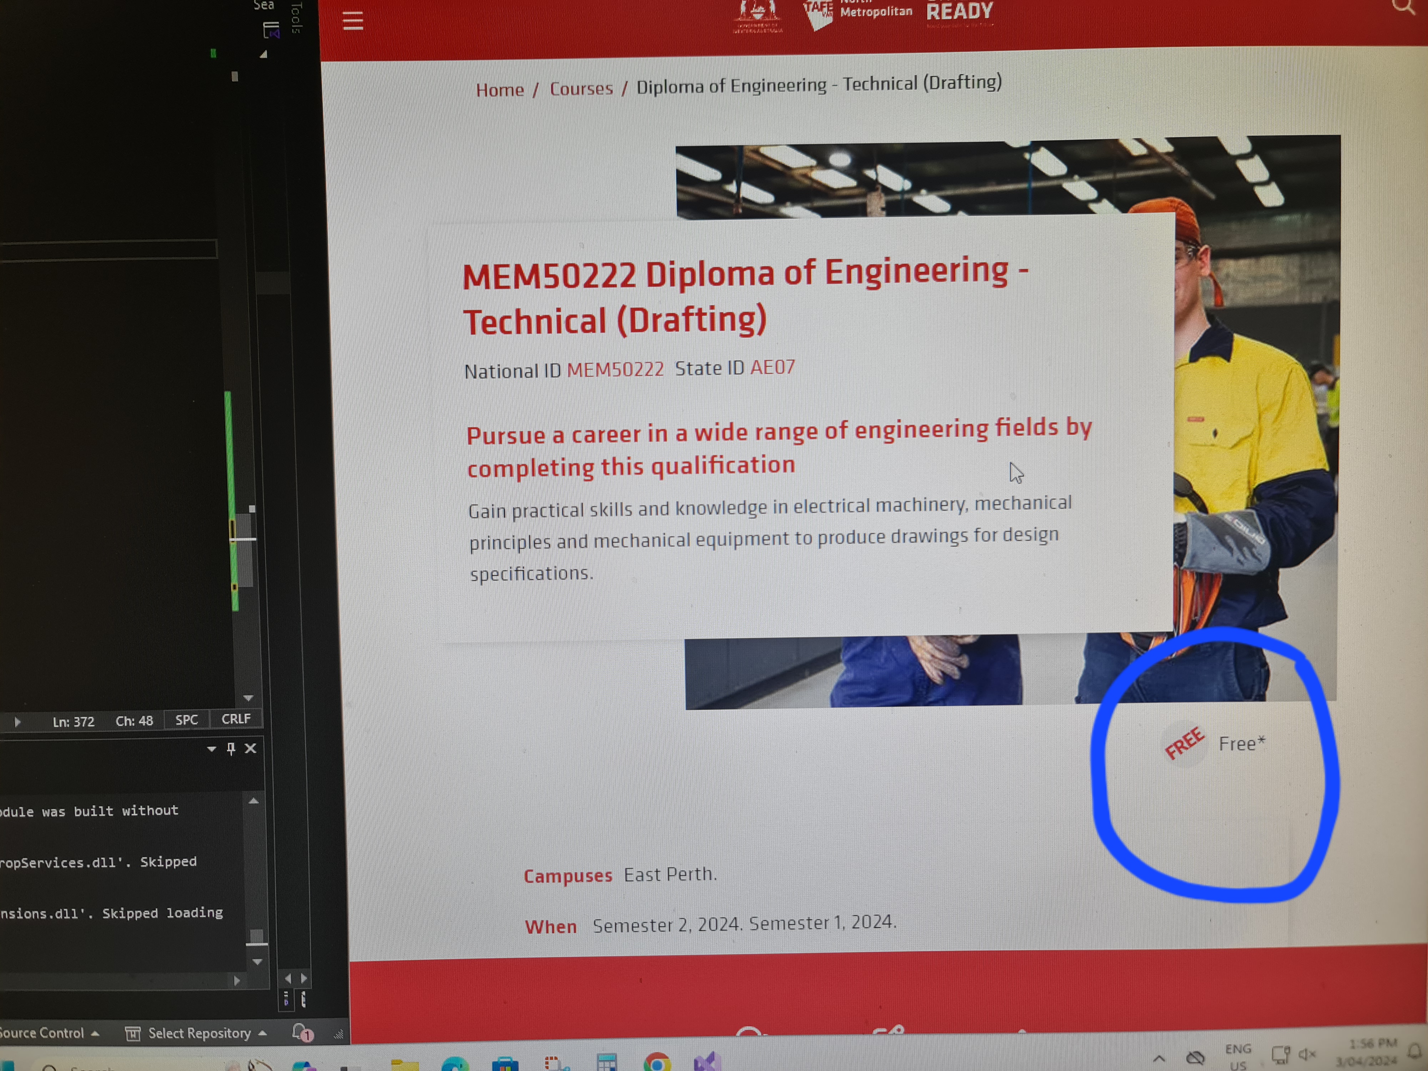
Task: Open the hamburger menu on TAFE site
Action: tap(352, 21)
